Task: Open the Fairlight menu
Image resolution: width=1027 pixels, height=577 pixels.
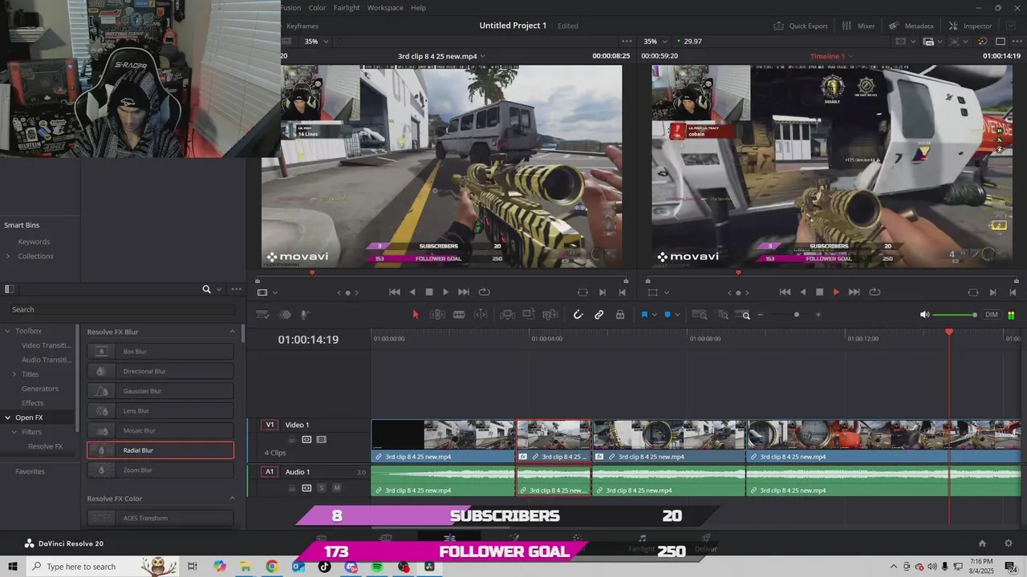Action: point(347,8)
